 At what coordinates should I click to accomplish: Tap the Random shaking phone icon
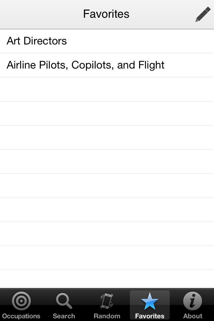107,301
